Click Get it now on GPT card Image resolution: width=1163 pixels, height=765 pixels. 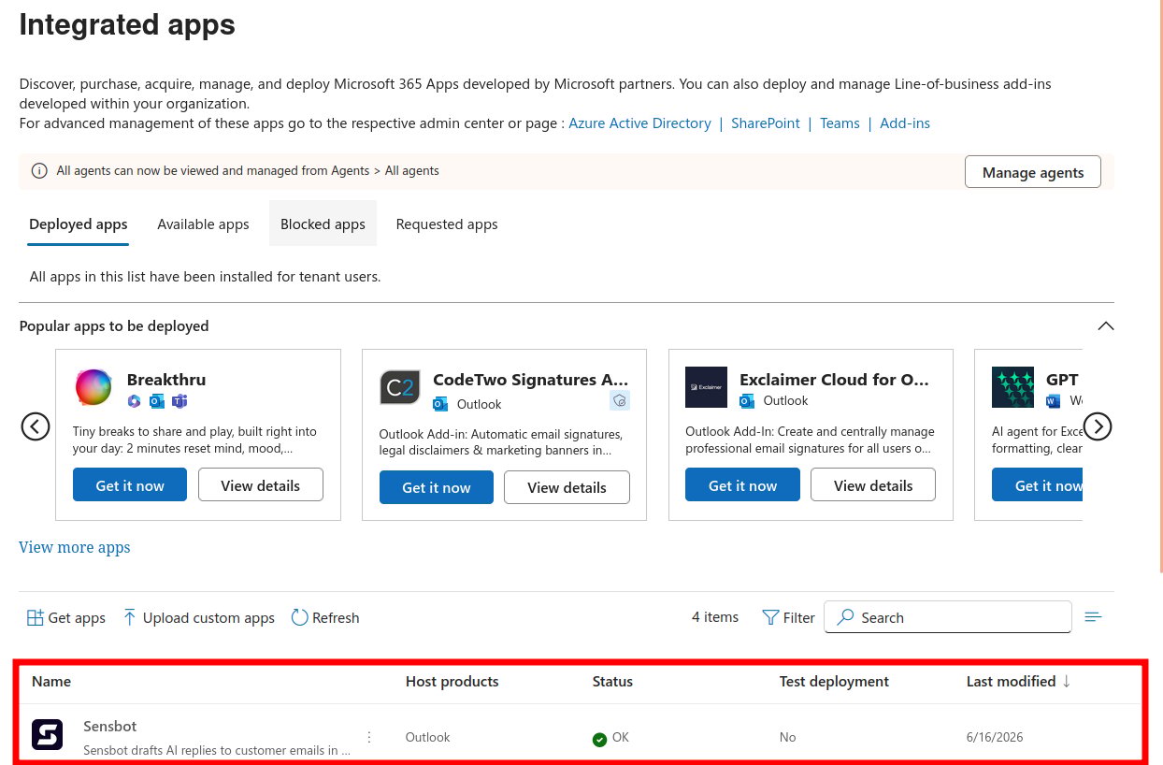[1038, 485]
